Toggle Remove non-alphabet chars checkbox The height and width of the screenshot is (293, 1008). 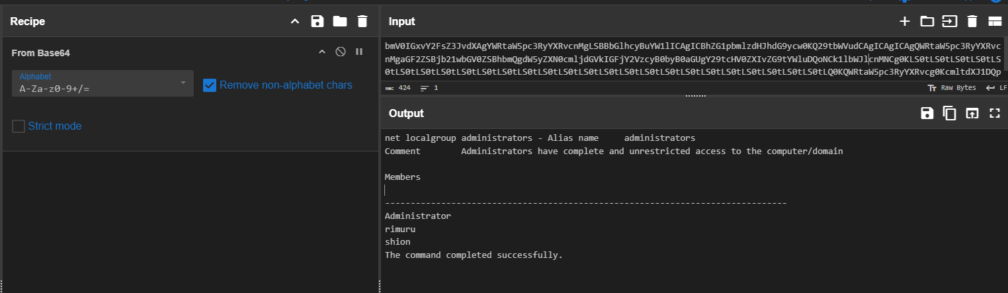click(x=210, y=85)
